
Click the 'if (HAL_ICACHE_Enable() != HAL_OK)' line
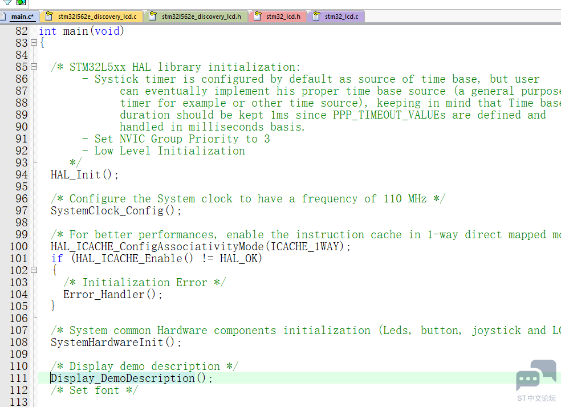point(156,258)
